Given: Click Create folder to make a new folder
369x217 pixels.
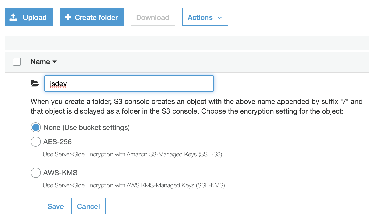Looking at the screenshot, I should pyautogui.click(x=91, y=17).
